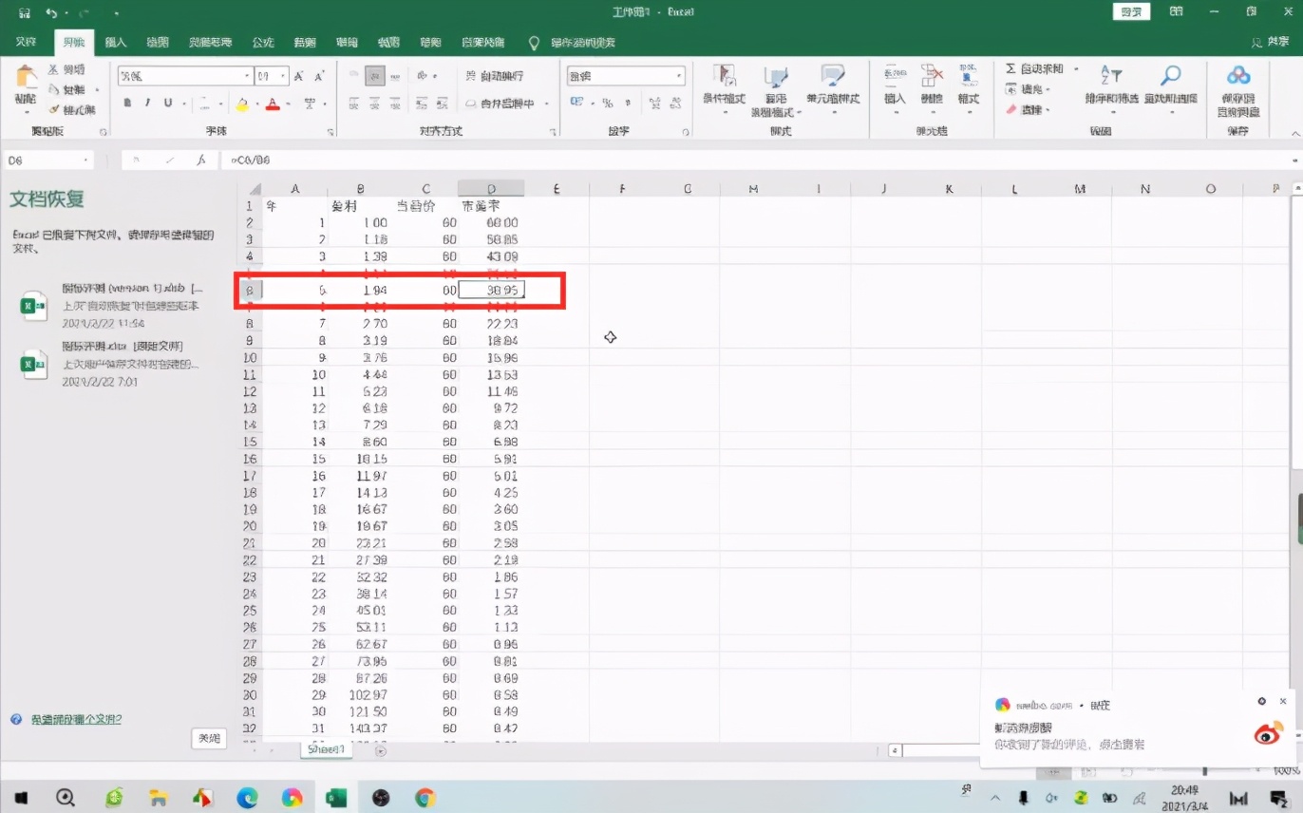Click the Save icon in the quick access toolbar
Screen dimensions: 1303x813
[x=24, y=13]
